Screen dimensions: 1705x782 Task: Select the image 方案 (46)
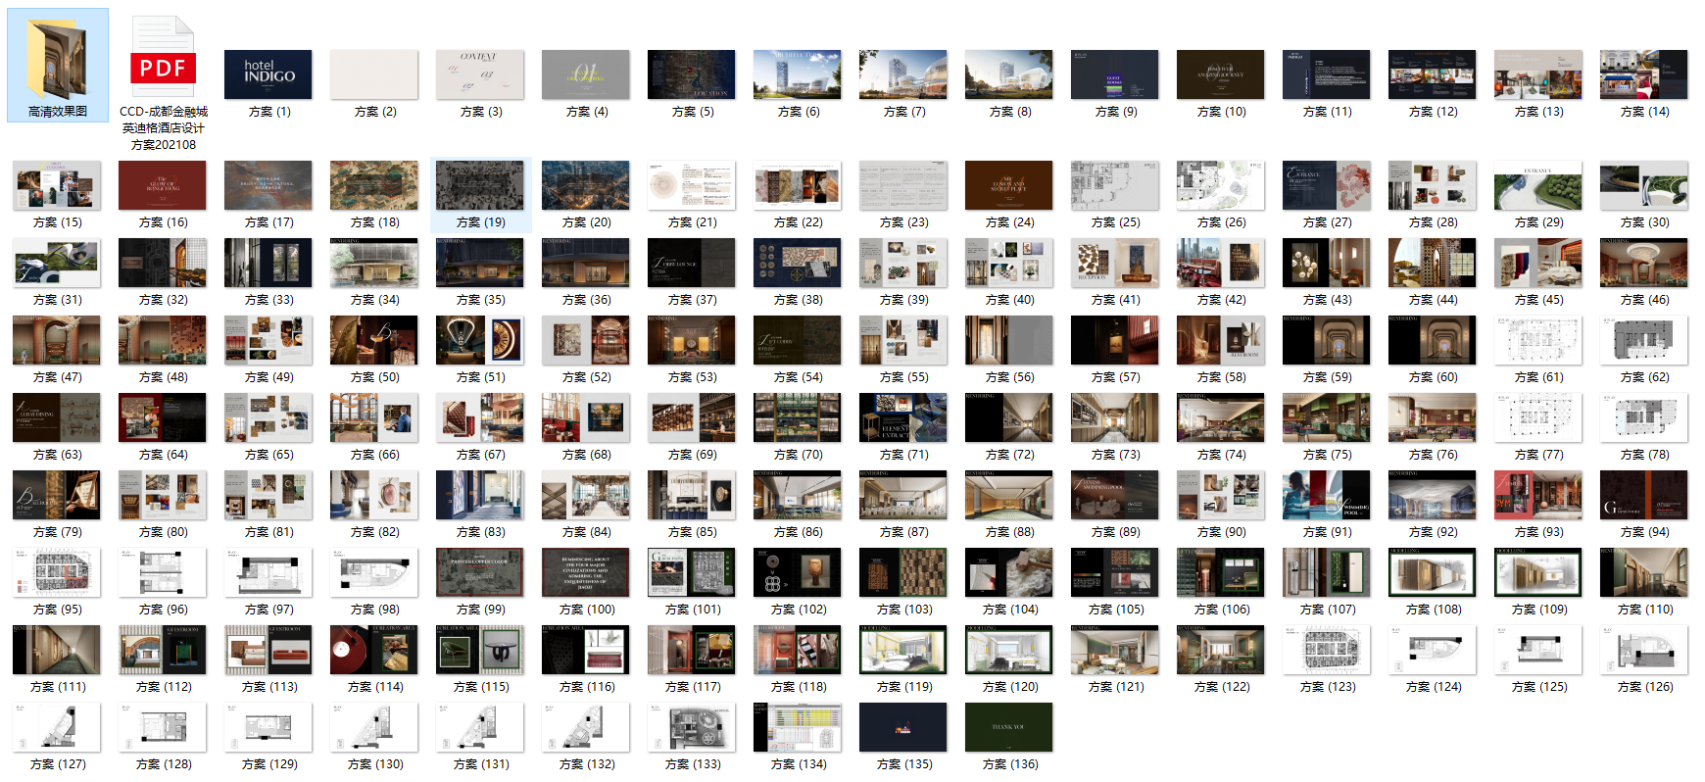[1644, 263]
